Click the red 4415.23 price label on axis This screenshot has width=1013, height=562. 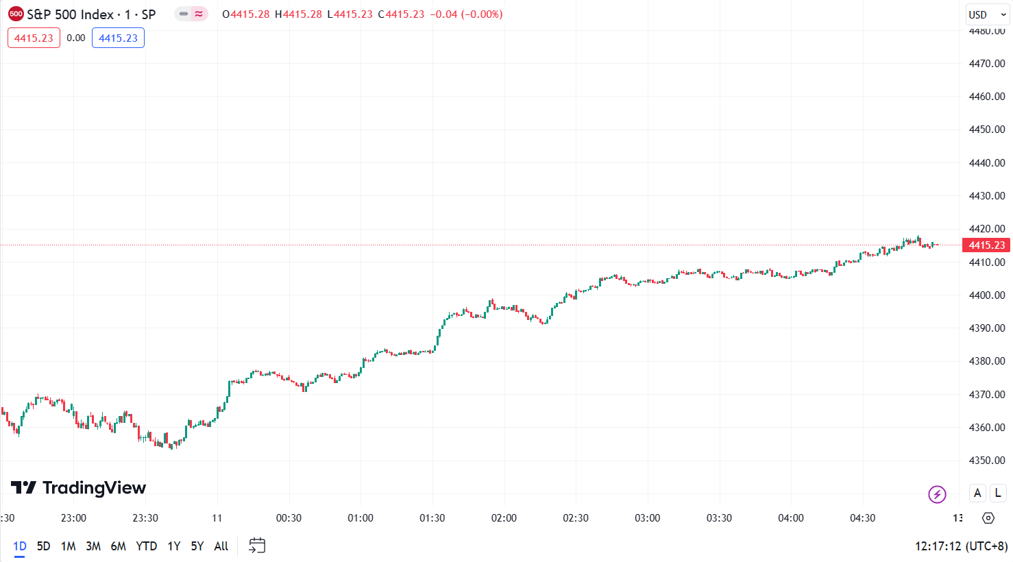[986, 245]
